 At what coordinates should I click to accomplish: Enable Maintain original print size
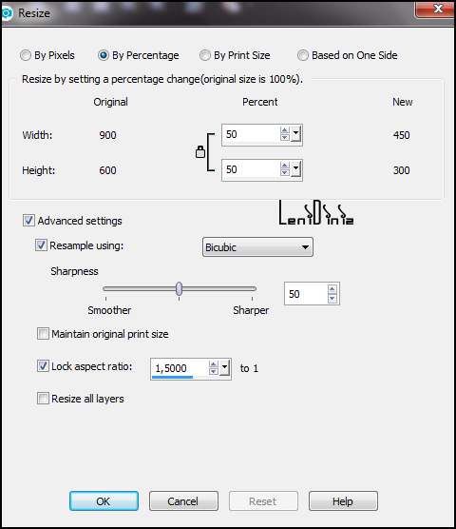pos(43,334)
